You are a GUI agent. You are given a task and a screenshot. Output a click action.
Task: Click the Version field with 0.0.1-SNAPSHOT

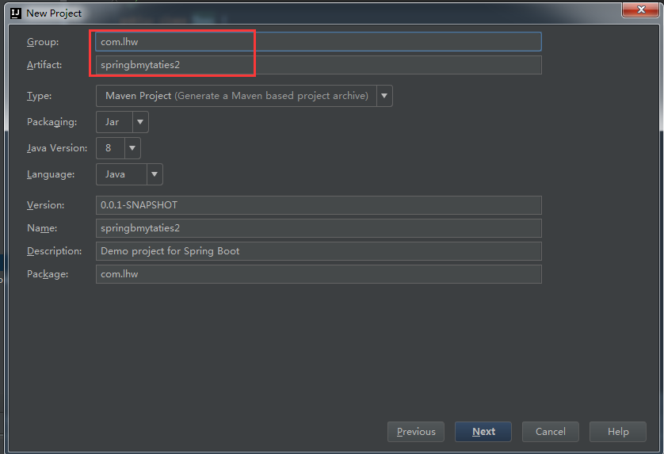point(319,205)
